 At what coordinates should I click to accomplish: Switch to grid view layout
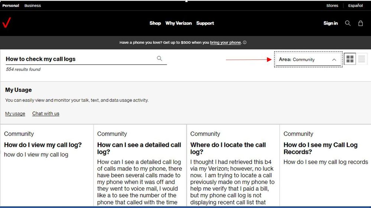click(350, 59)
